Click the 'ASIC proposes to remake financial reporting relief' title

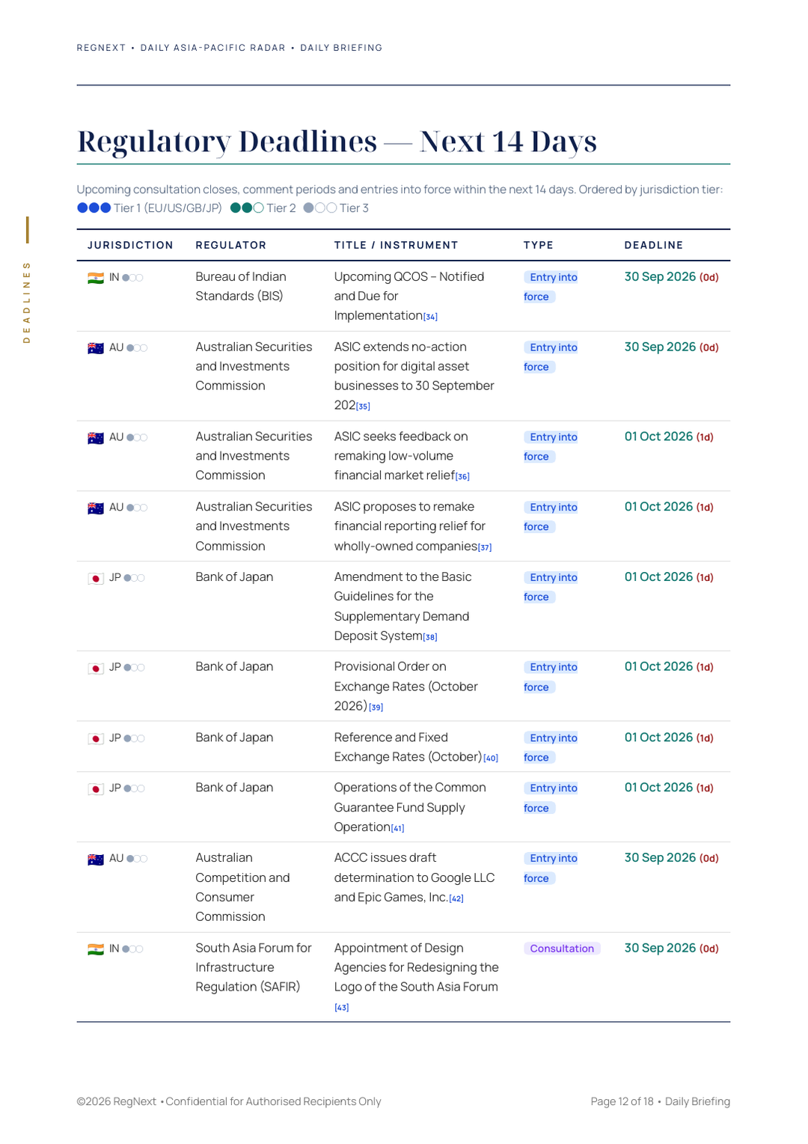pyautogui.click(x=413, y=526)
